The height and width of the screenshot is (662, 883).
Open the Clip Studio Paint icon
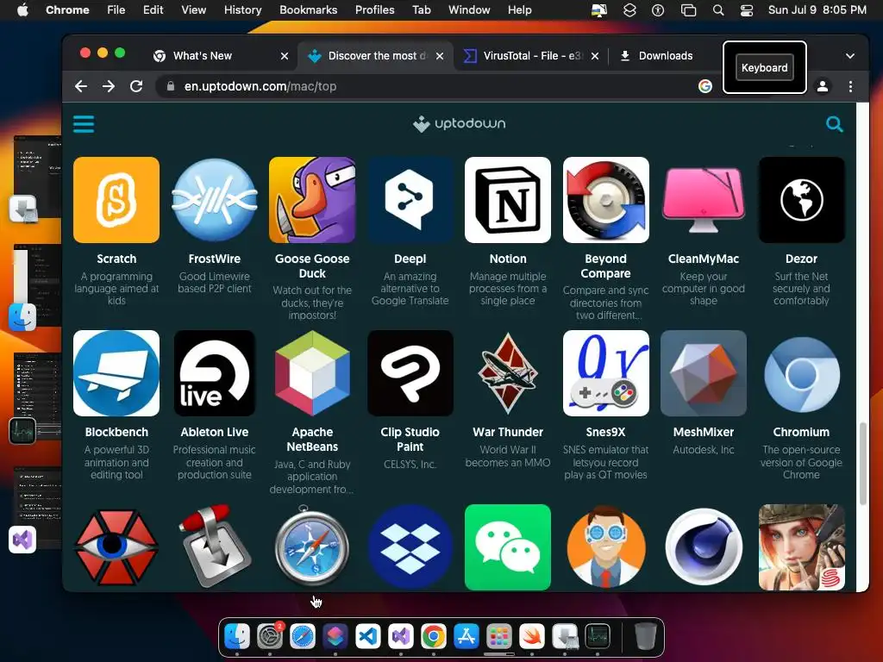click(x=410, y=373)
